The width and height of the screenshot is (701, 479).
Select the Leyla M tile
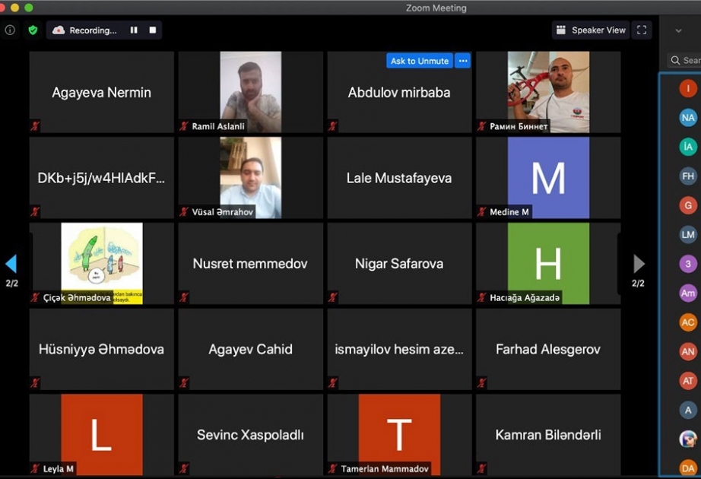101,435
